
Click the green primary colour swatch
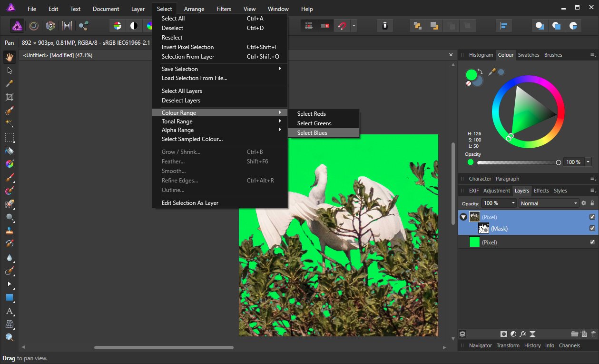pos(471,75)
